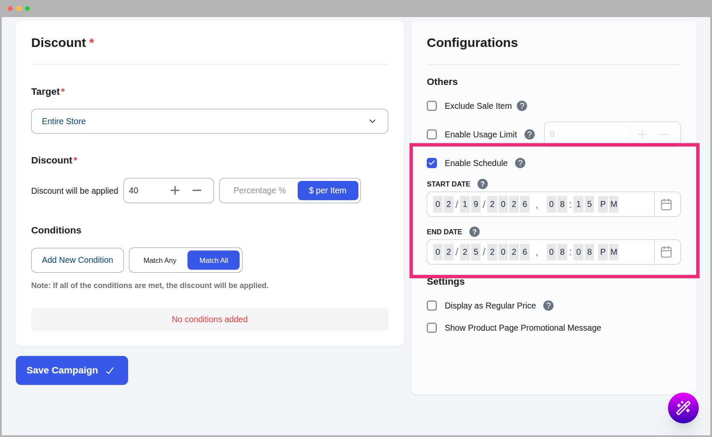This screenshot has height=437, width=712.
Task: Open the End Date calendar picker
Action: 666,252
